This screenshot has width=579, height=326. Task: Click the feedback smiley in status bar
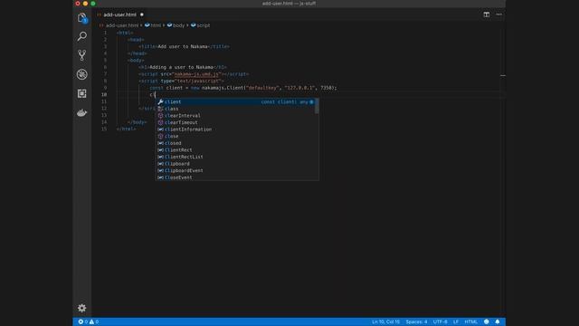(x=487, y=321)
